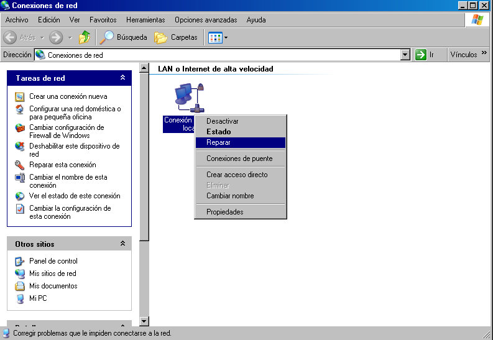This screenshot has height=340, width=493.
Task: Click the Firewall de Windows settings icon
Action: [x=20, y=128]
